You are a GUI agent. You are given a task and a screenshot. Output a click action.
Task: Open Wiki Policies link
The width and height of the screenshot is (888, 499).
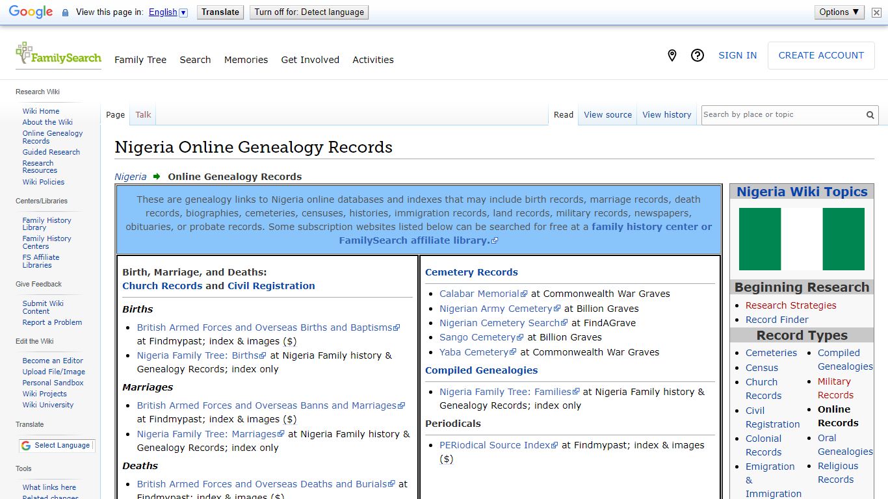pyautogui.click(x=44, y=182)
